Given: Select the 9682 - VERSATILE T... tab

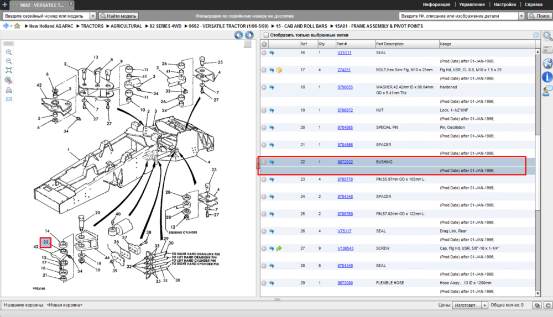Looking at the screenshot, I should click(41, 5).
